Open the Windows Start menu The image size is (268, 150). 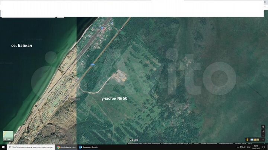tap(3, 147)
